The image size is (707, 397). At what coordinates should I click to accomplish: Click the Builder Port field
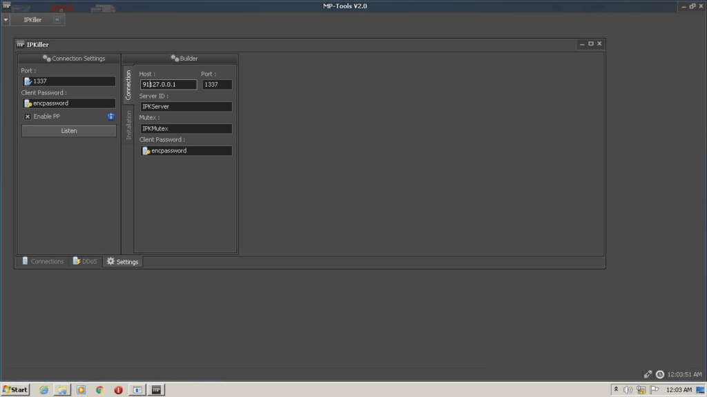click(x=217, y=85)
